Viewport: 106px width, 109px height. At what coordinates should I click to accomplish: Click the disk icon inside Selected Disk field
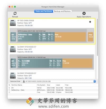click(24, 81)
